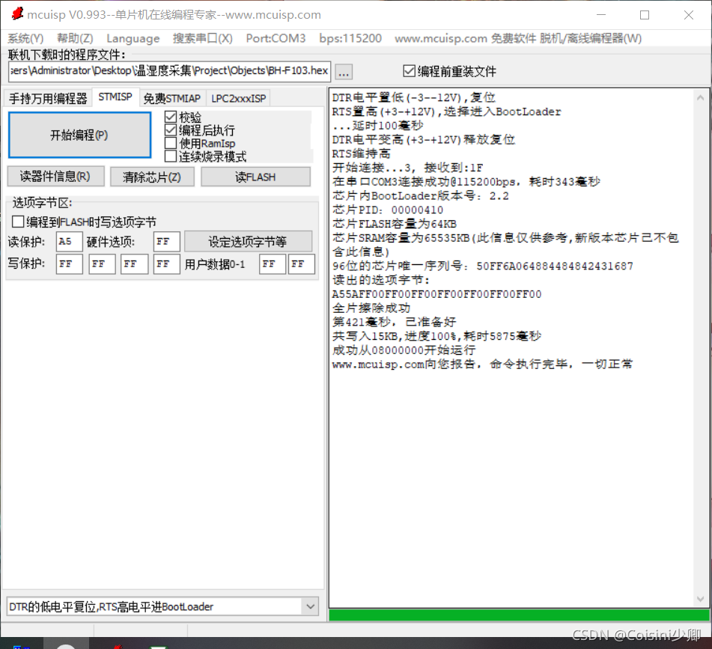The height and width of the screenshot is (649, 712).
Task: Click the 开始编程(P) button
Action: tap(79, 135)
